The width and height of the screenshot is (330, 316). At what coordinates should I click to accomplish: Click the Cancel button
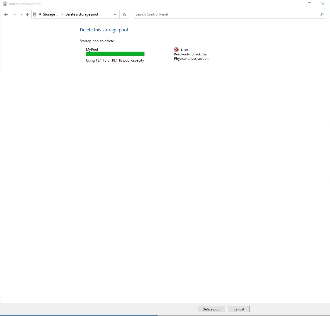coord(238,309)
